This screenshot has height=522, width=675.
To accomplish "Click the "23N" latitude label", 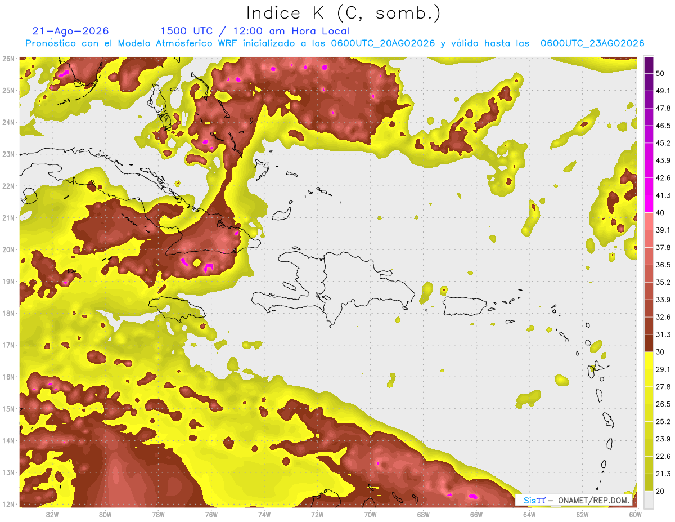I will point(8,154).
